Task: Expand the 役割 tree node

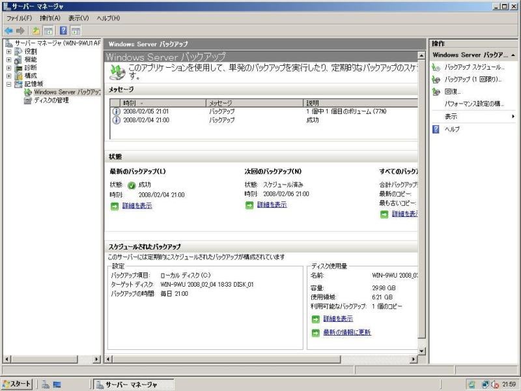Action: pos(9,51)
